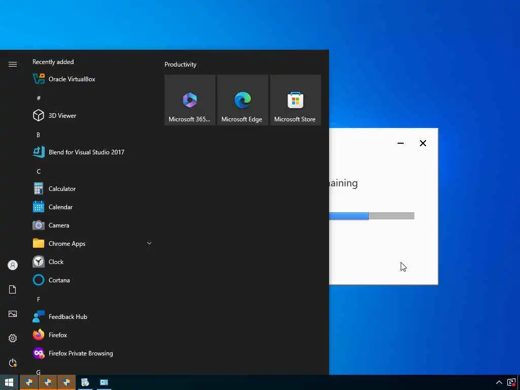Expand the Start menu hamburger button
520x390 pixels.
13,64
